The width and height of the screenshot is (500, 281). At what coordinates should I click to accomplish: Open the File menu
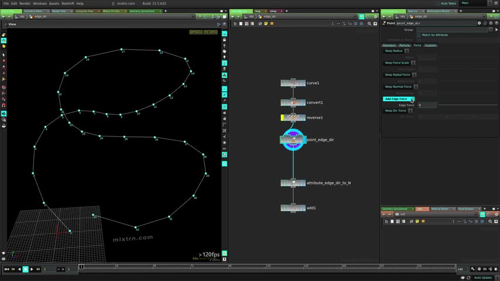click(x=6, y=4)
